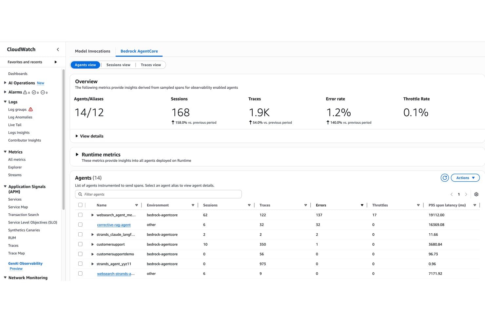The image size is (485, 323).
Task: Sort by Errors column arrow
Action: click(x=362, y=205)
